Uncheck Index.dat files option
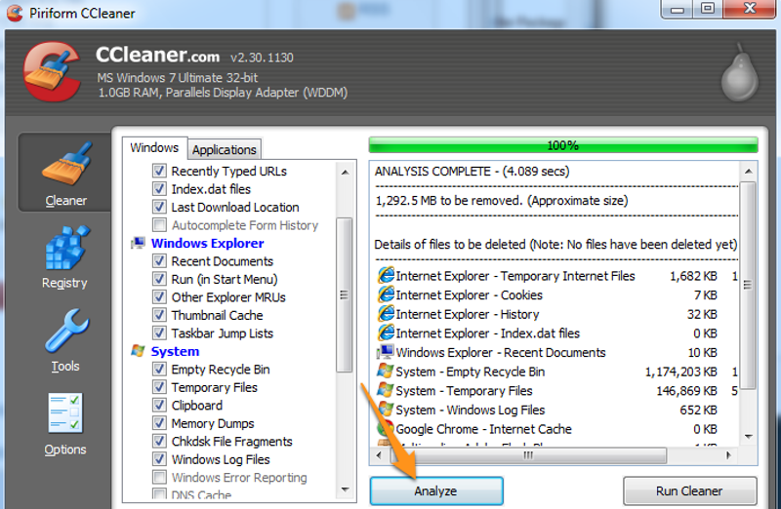 159,188
